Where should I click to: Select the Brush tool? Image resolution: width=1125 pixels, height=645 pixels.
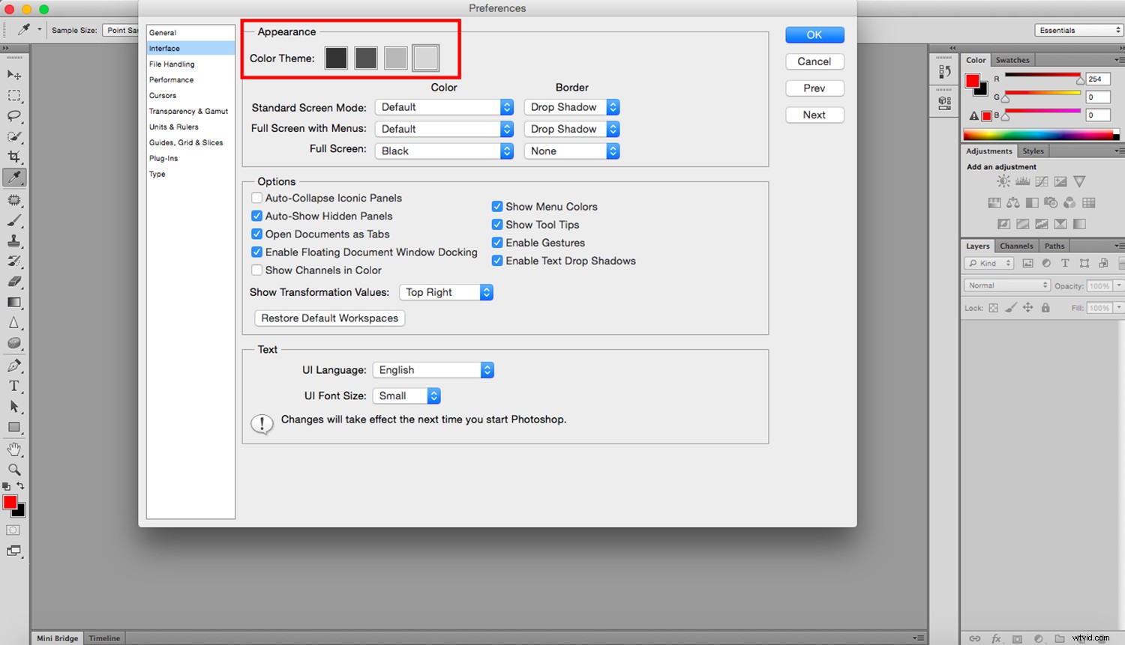click(15, 221)
